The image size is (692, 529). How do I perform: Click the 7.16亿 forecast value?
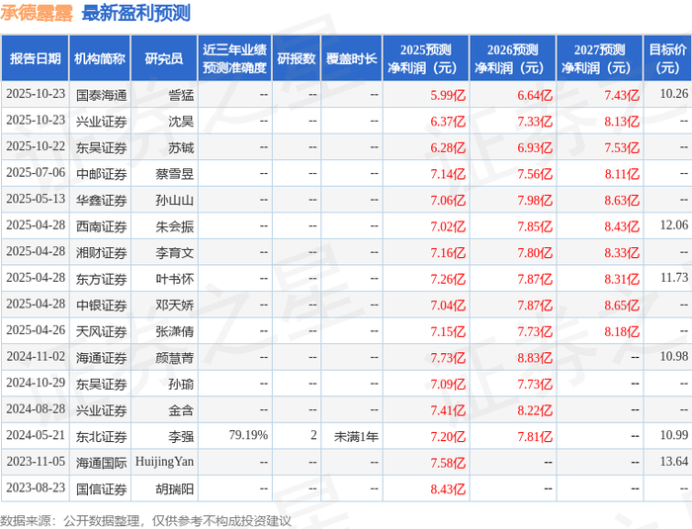point(448,252)
